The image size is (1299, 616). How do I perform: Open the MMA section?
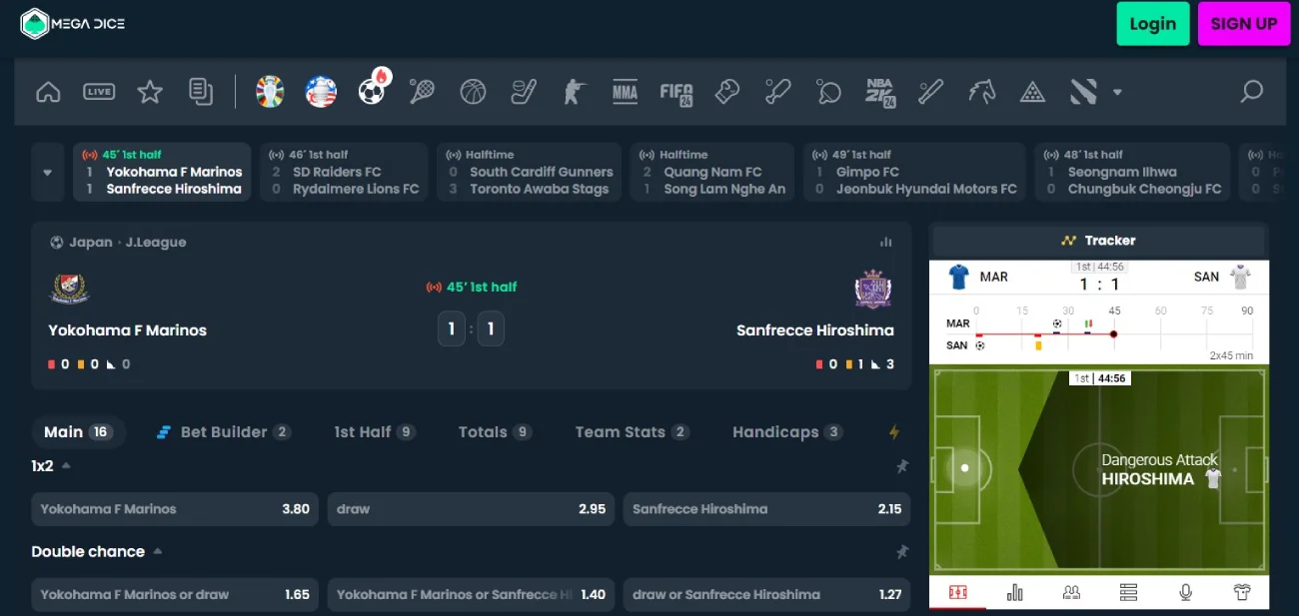625,92
